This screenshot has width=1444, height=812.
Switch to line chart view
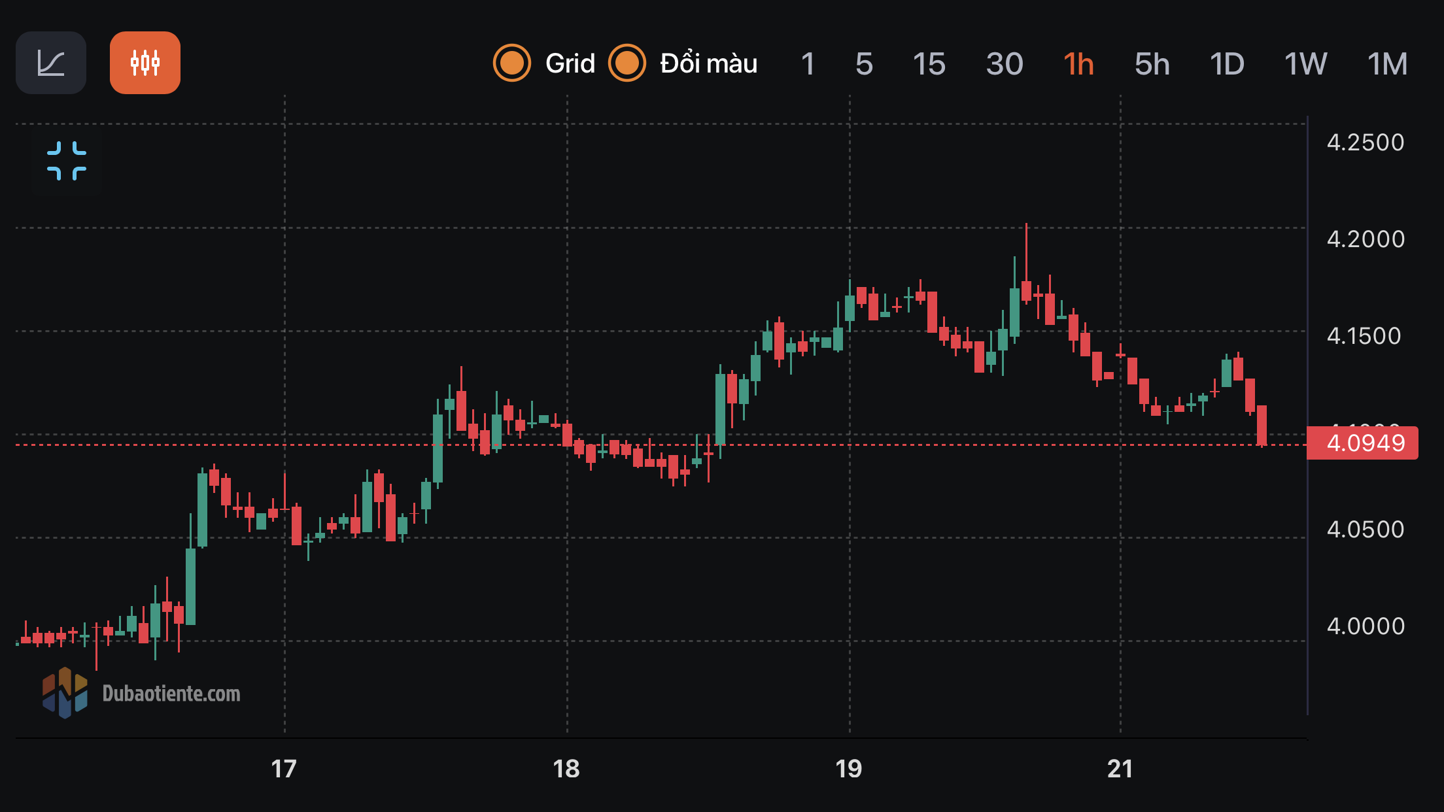click(51, 63)
